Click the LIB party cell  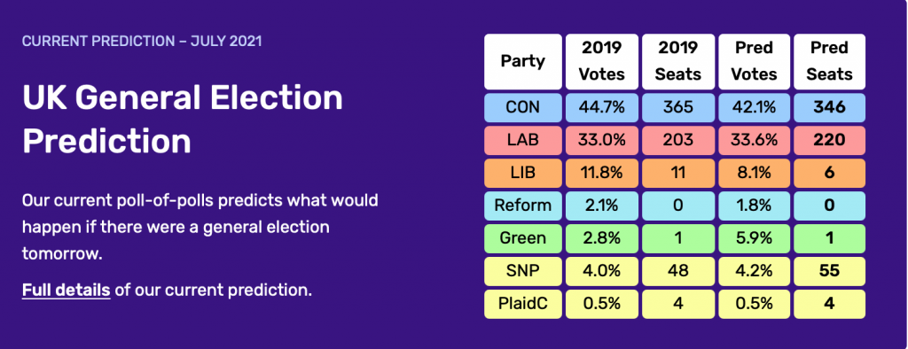(x=523, y=173)
